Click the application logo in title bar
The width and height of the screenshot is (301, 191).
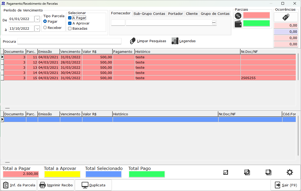click(3, 3)
